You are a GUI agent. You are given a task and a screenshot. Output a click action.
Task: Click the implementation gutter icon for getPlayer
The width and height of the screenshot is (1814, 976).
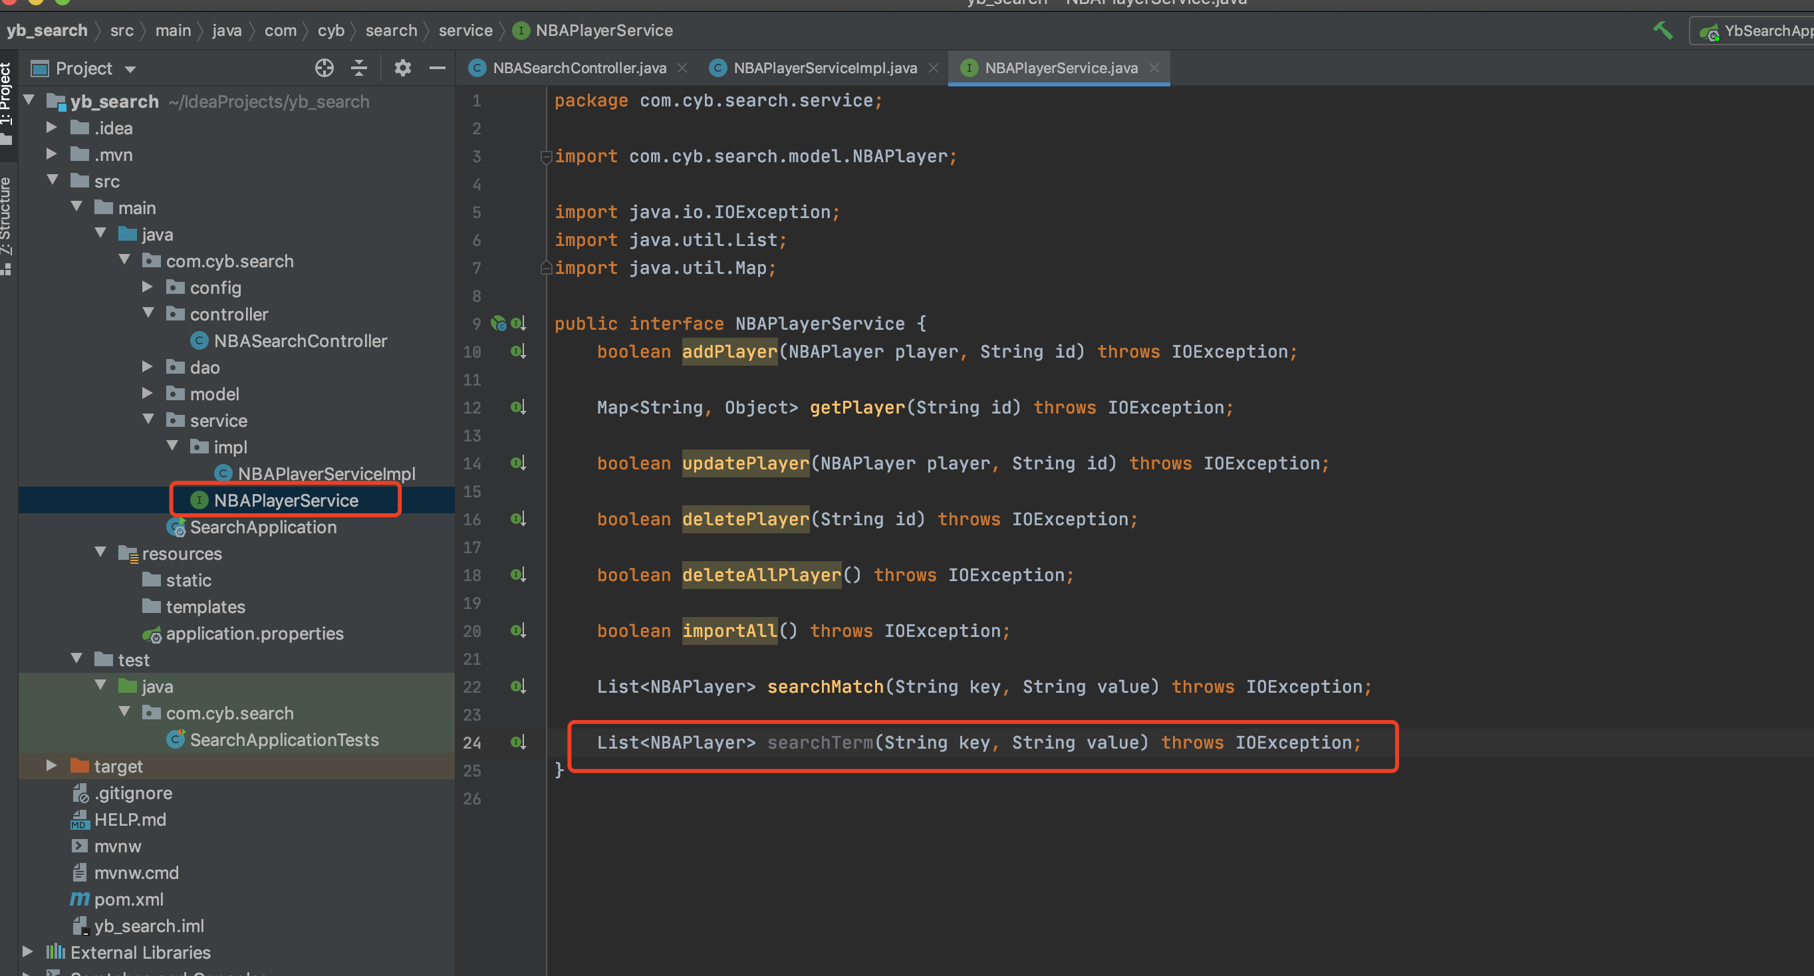(x=518, y=407)
